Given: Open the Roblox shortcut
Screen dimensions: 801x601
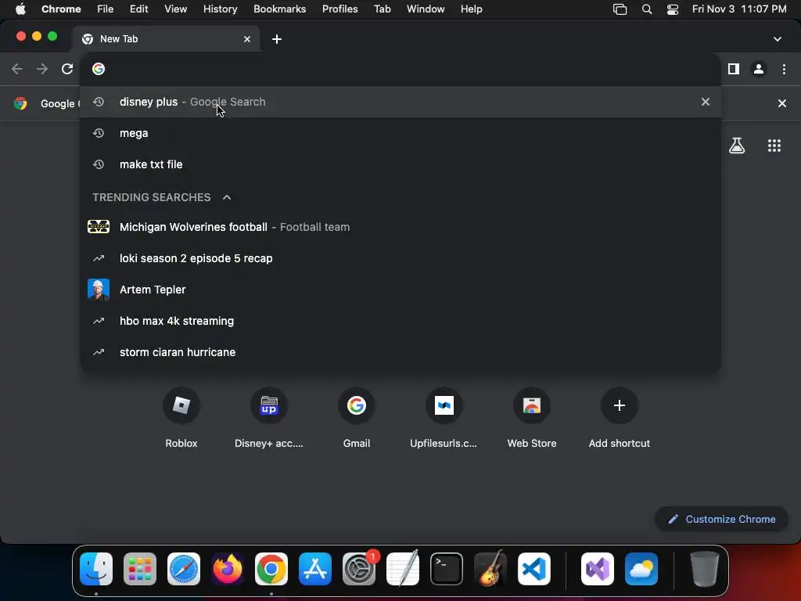Looking at the screenshot, I should (x=181, y=418).
